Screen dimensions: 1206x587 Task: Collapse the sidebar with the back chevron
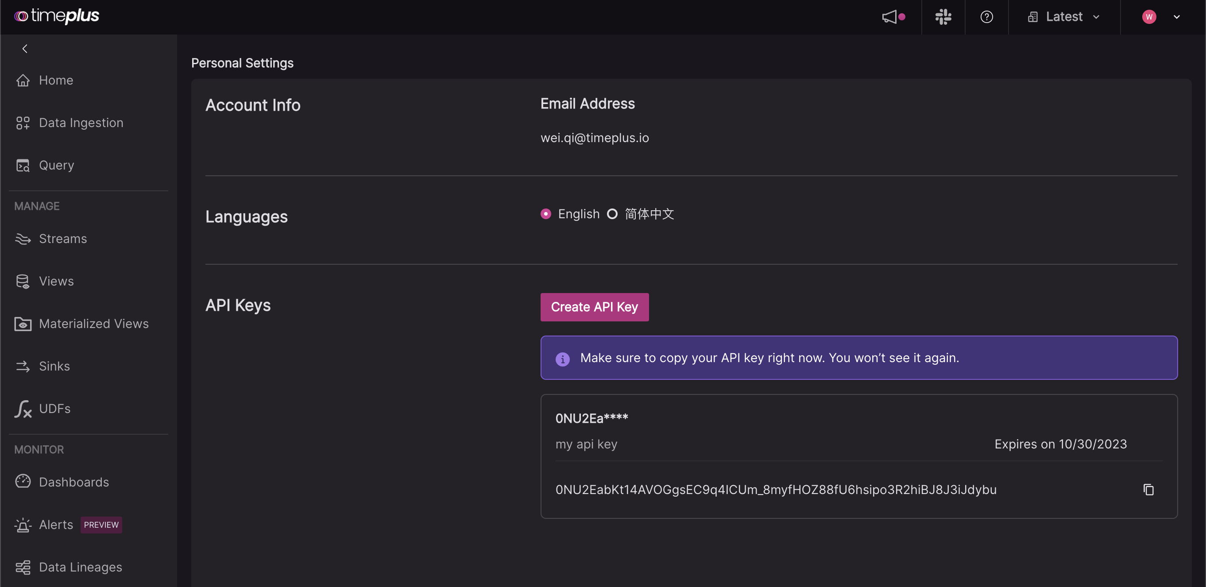[25, 49]
